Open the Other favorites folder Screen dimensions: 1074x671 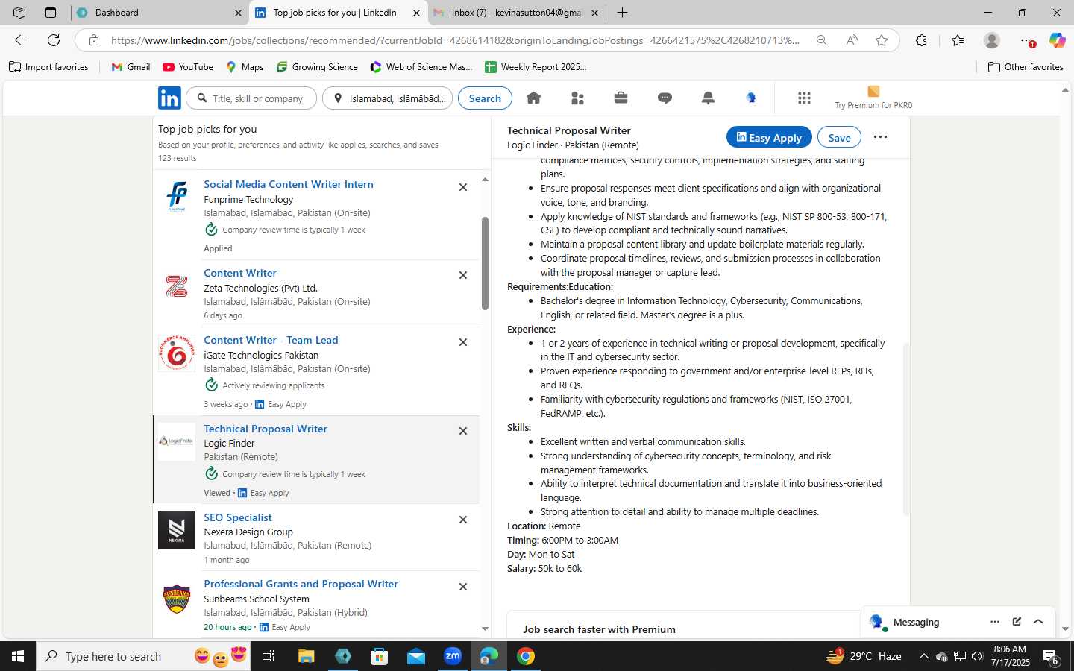tap(1026, 67)
